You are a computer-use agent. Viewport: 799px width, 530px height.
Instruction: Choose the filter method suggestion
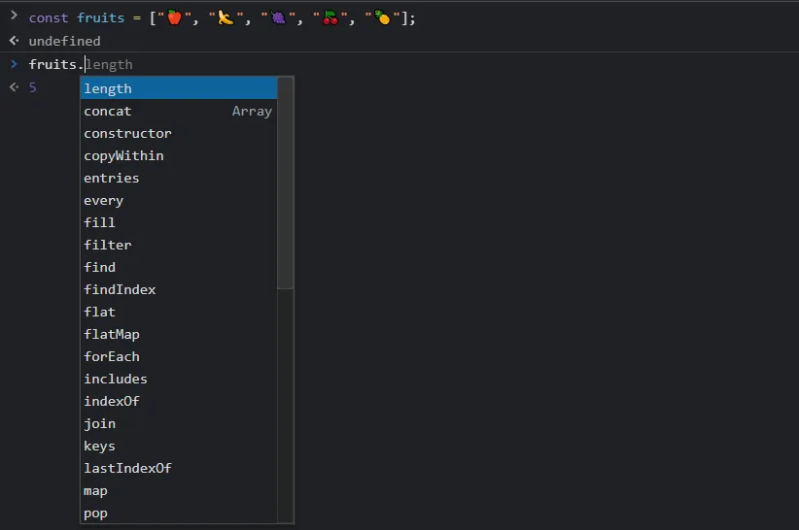[x=178, y=246]
